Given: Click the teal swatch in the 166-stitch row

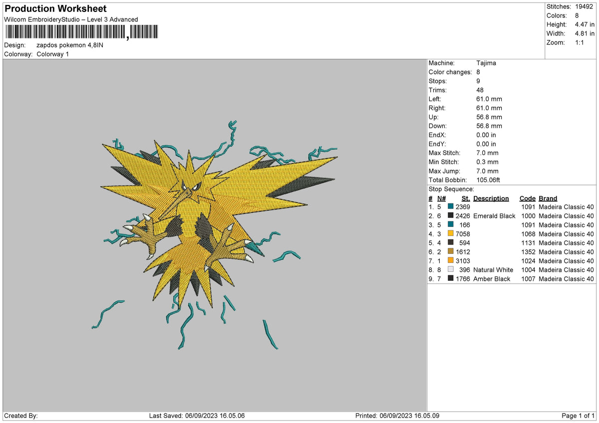Looking at the screenshot, I should tap(451, 225).
